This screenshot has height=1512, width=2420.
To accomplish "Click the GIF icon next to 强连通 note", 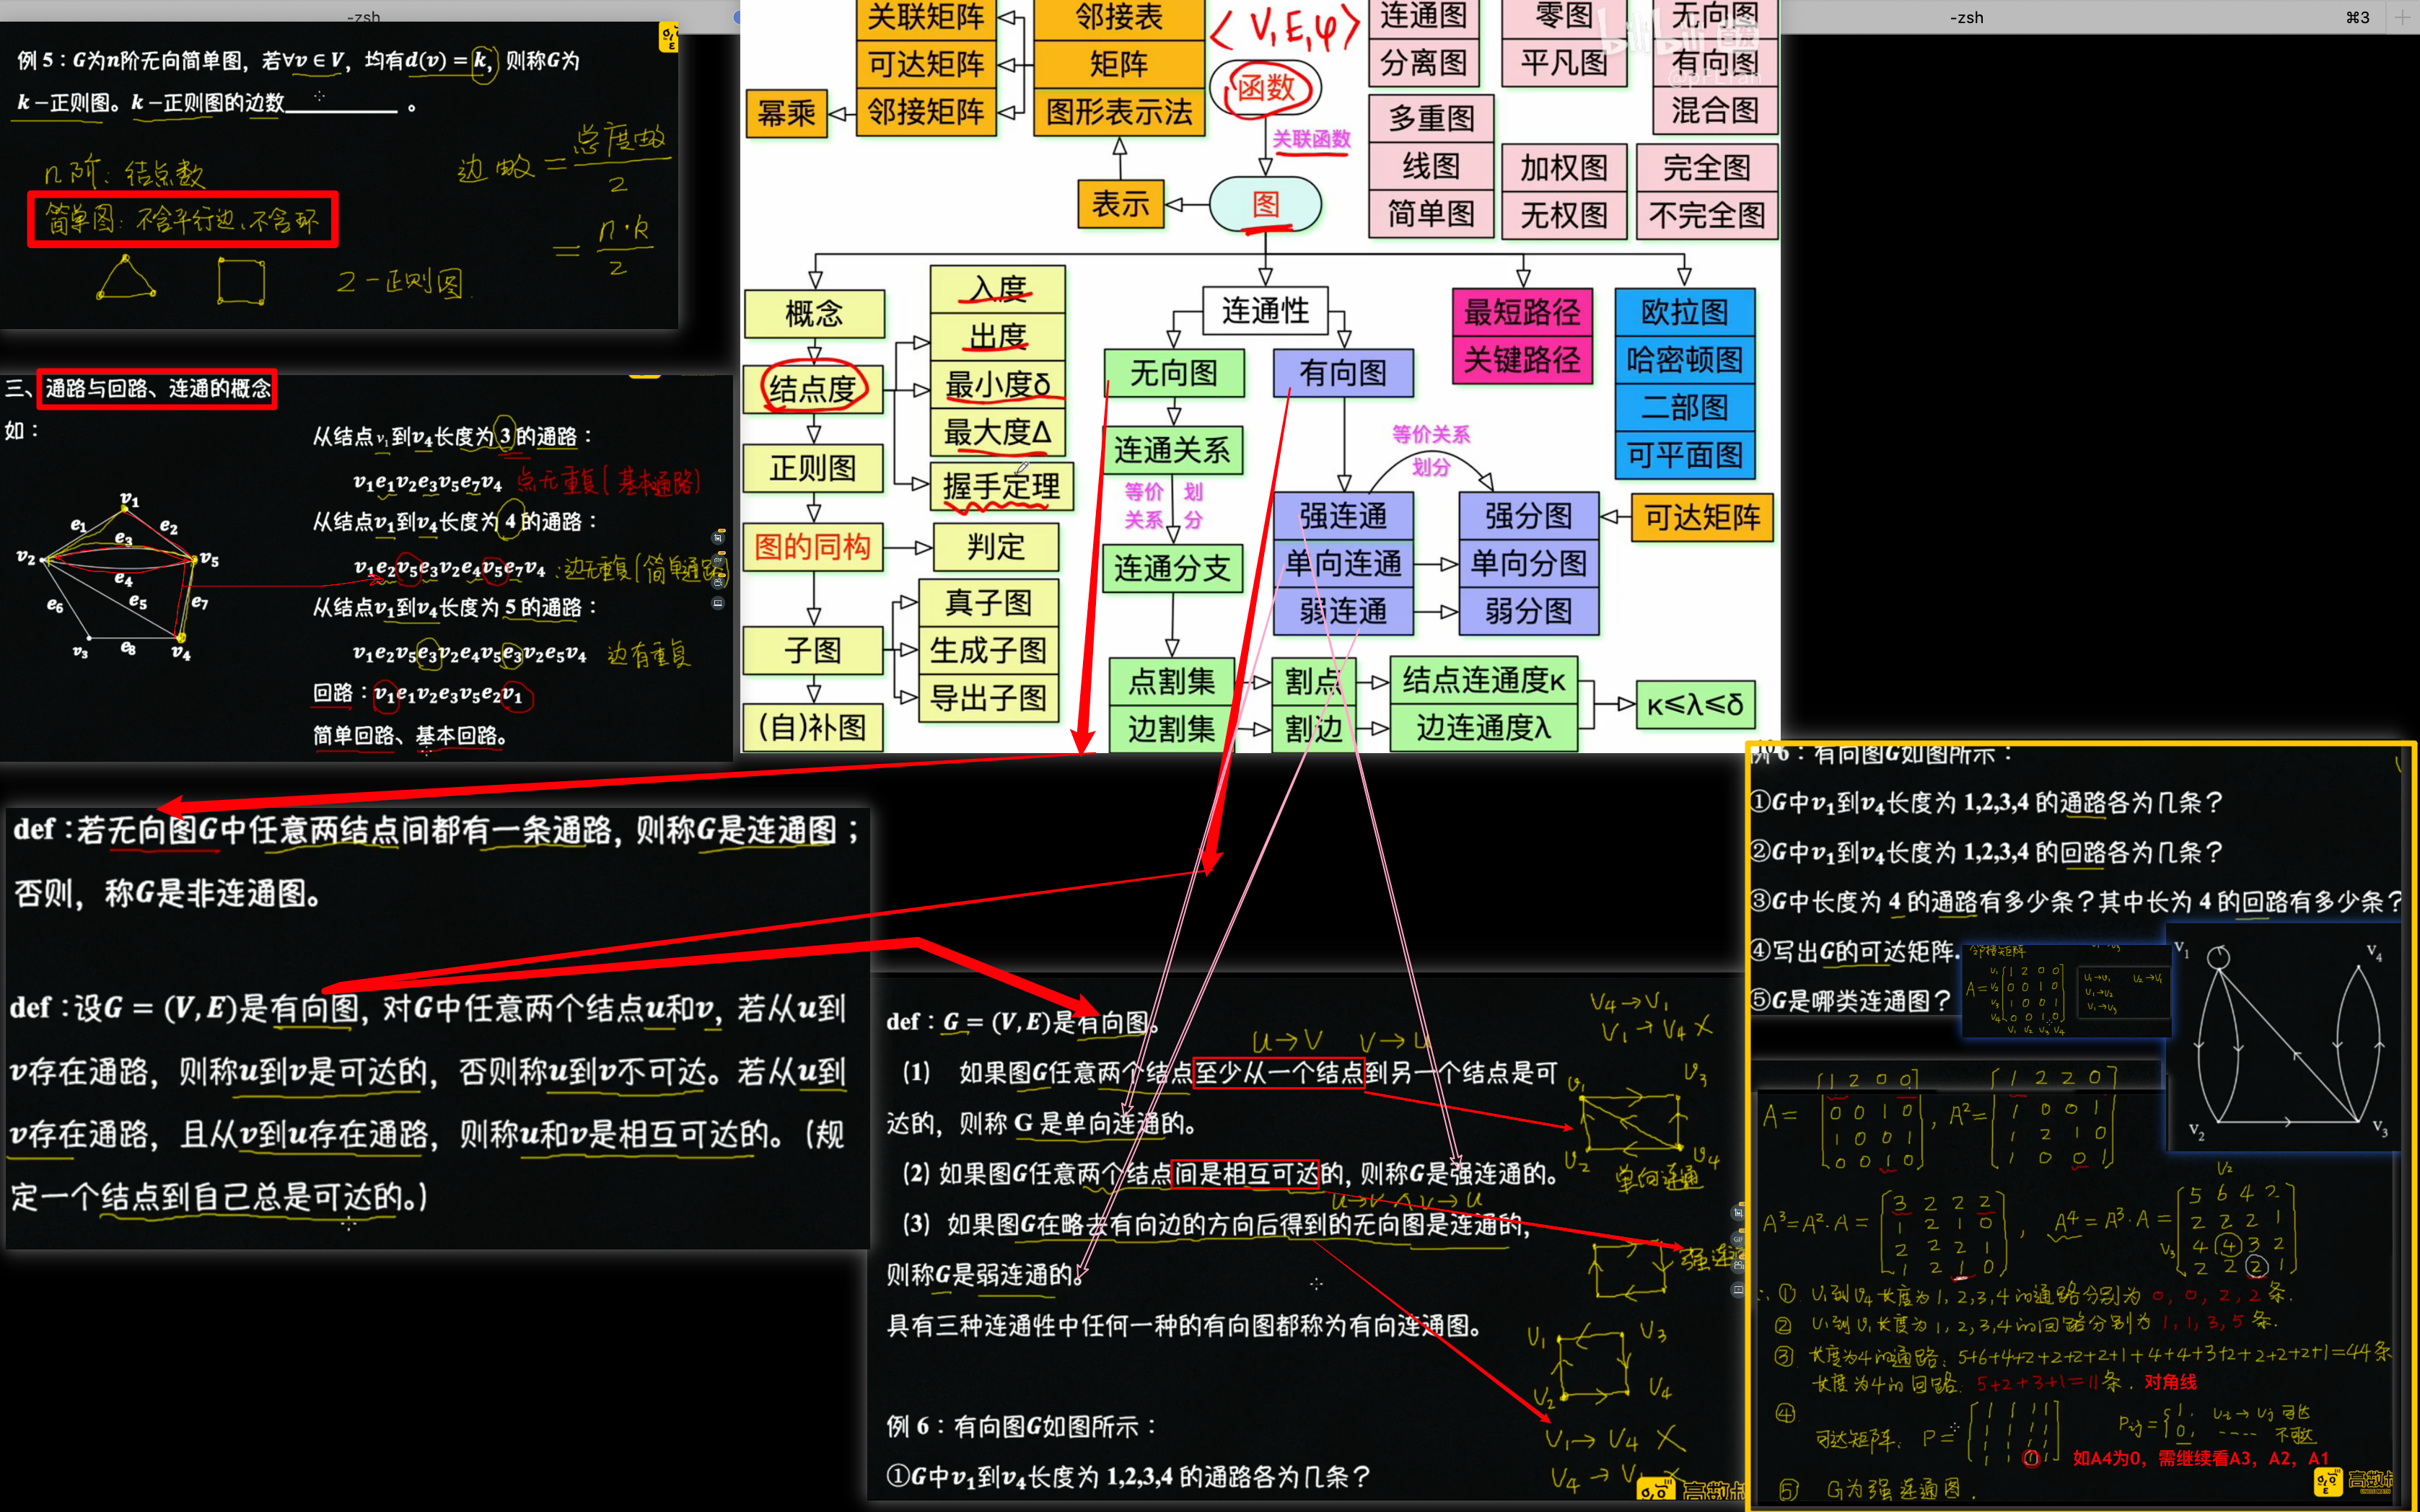I will [1738, 1239].
